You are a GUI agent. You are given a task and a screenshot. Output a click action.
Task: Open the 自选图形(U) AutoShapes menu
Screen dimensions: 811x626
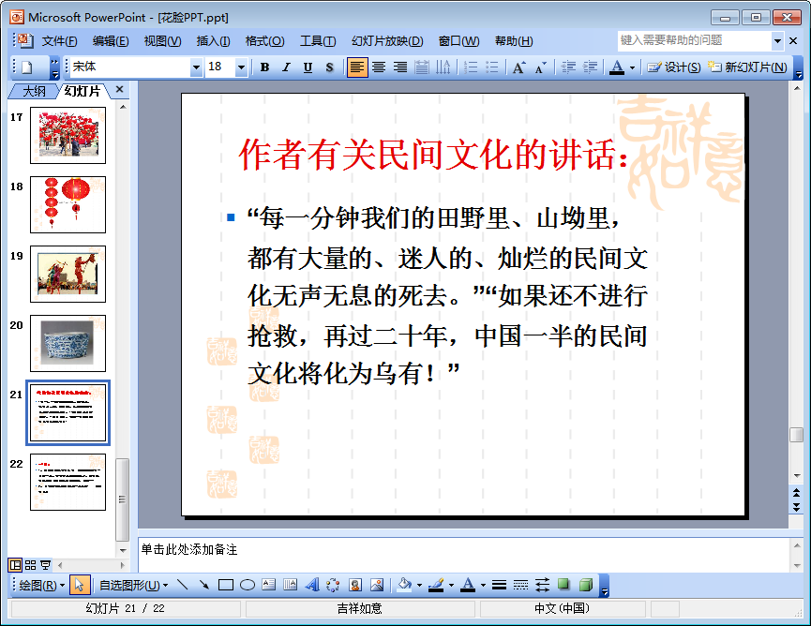click(x=133, y=585)
